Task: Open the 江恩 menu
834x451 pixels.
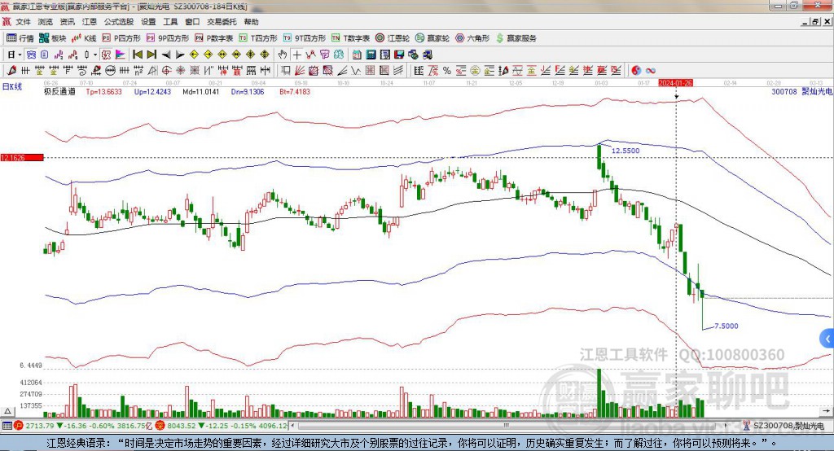Action: point(90,22)
